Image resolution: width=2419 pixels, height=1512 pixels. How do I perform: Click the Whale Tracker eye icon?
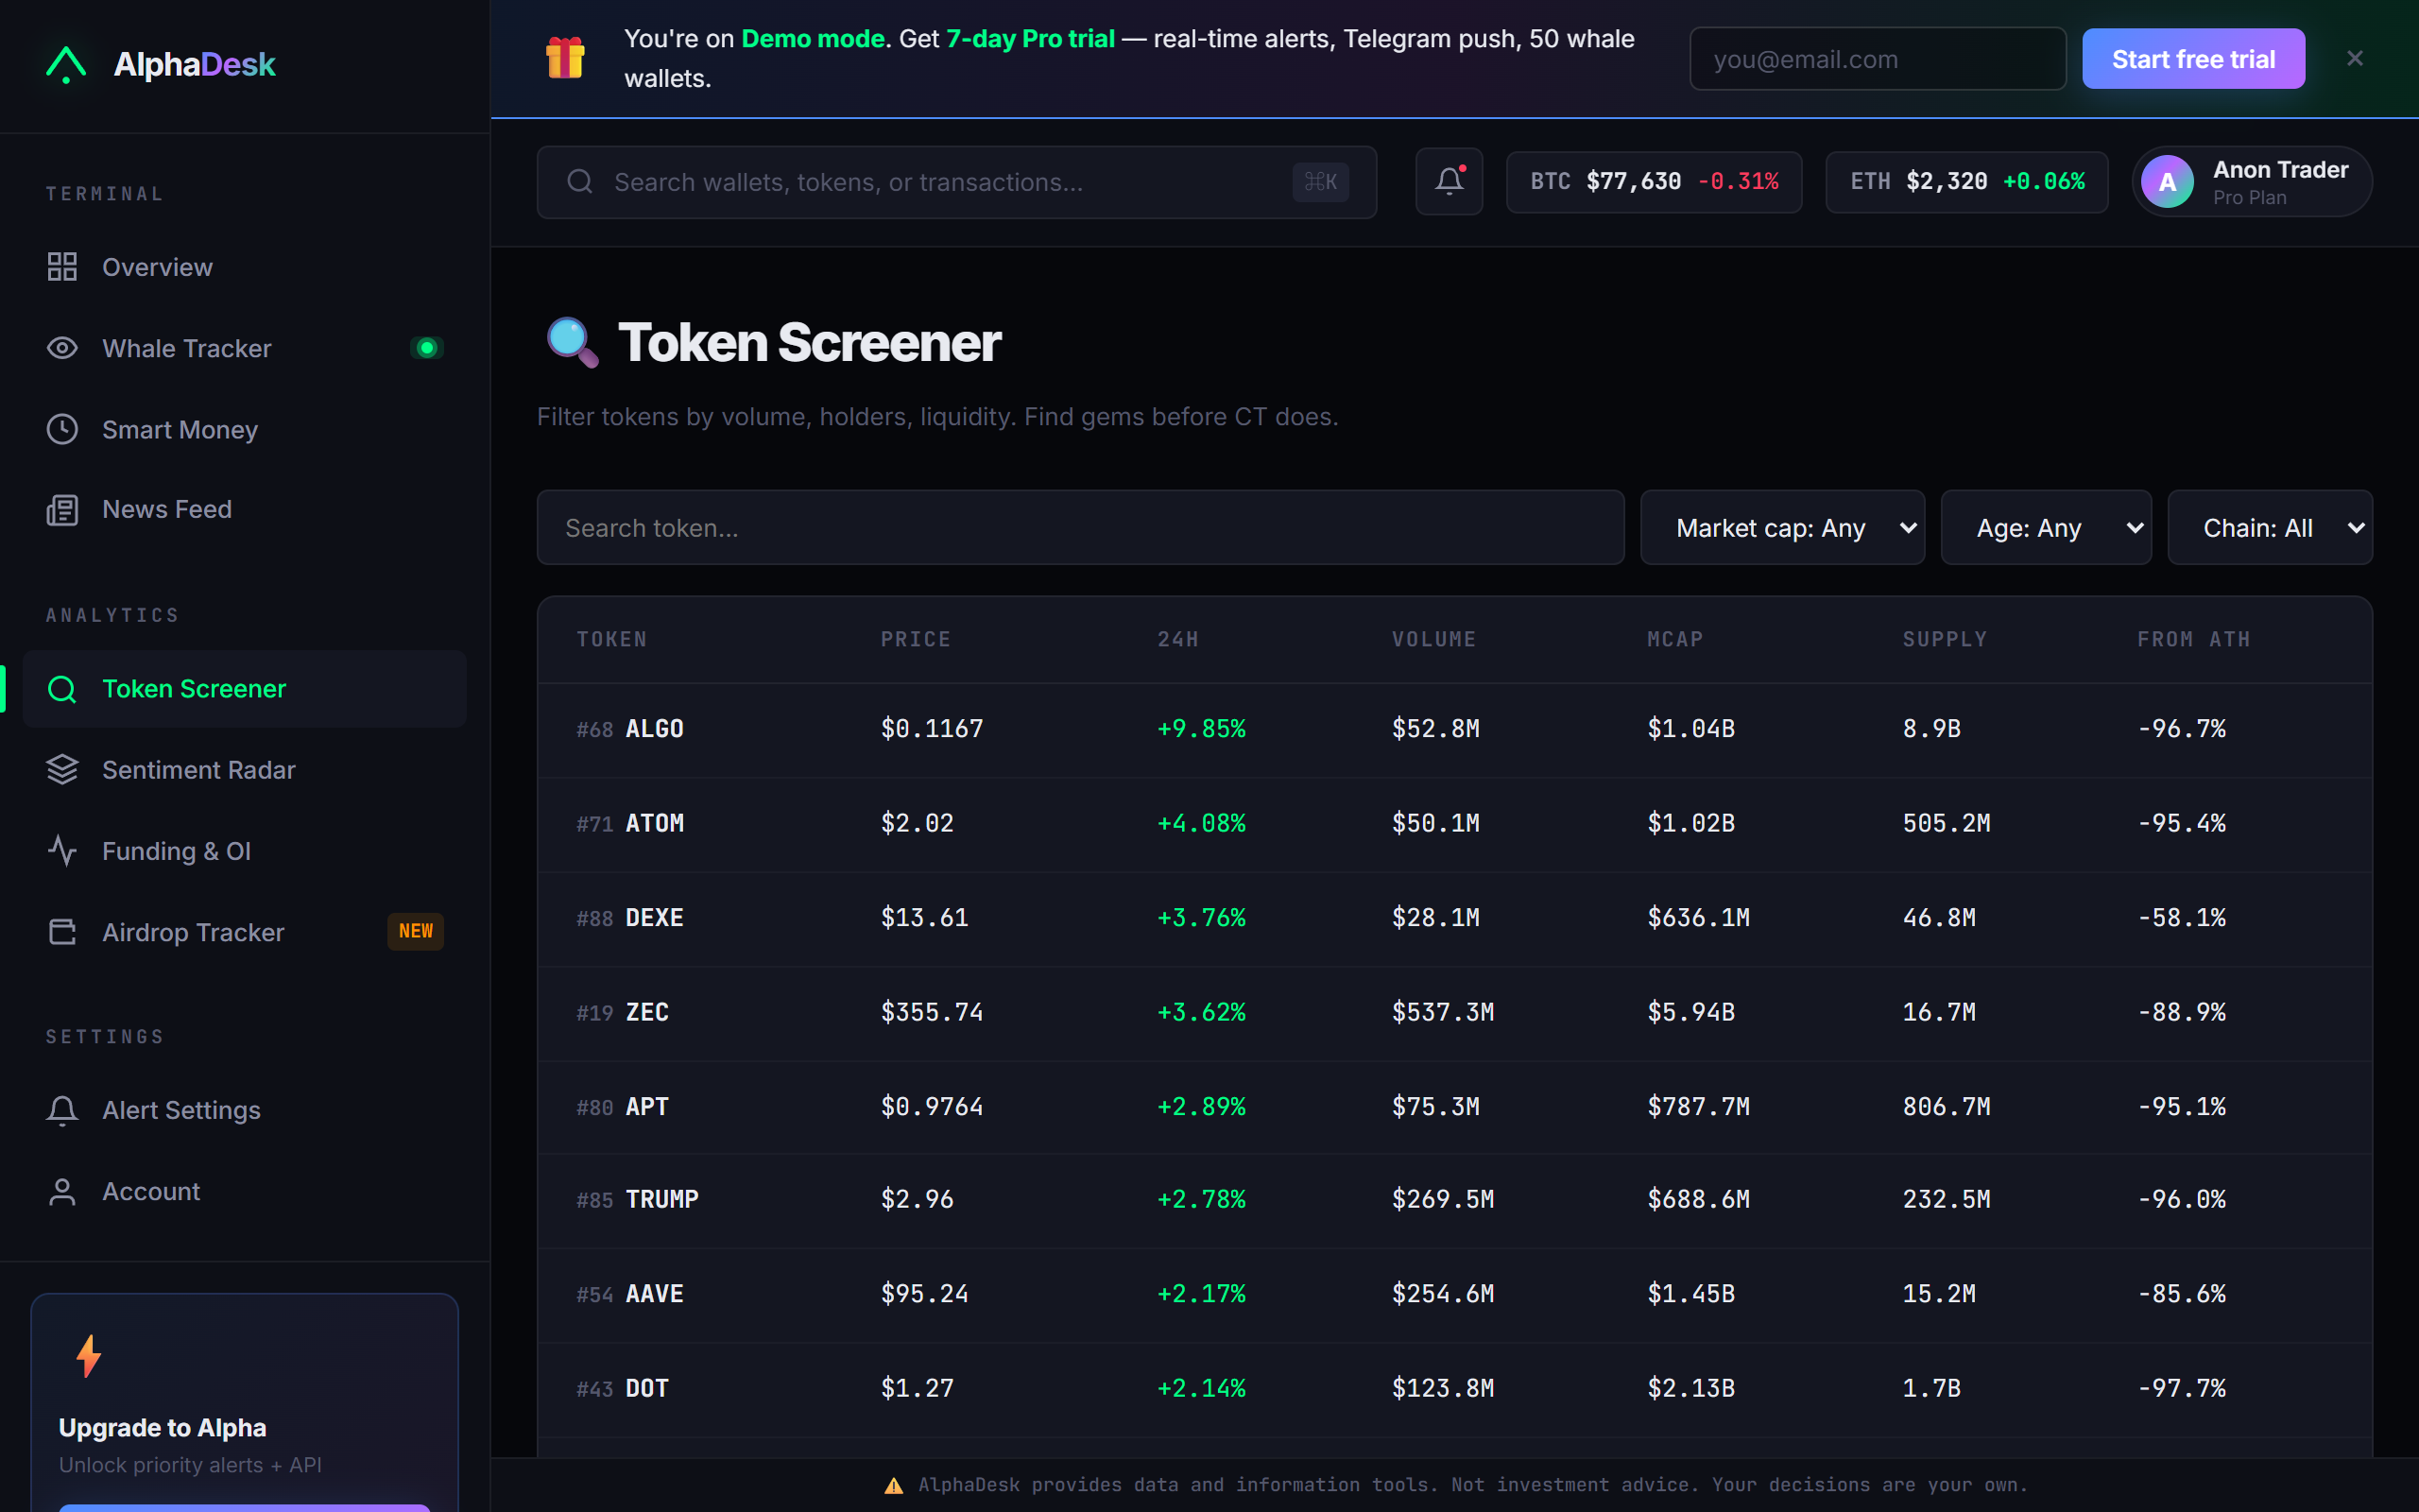pyautogui.click(x=62, y=348)
